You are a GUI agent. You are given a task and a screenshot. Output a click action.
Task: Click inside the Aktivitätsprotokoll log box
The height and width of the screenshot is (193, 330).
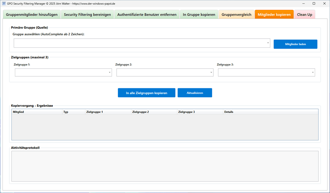[x=165, y=166]
